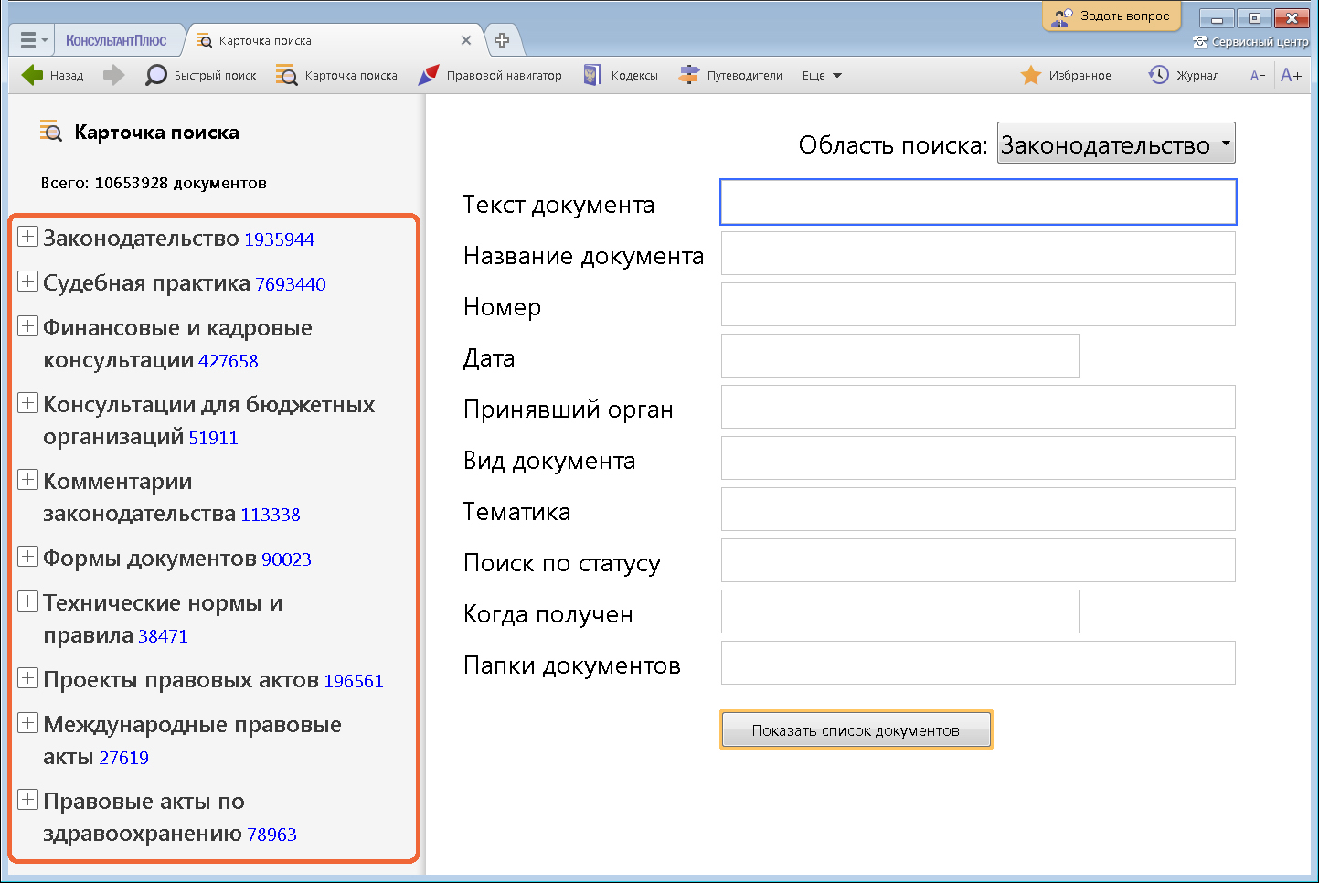1319x883 pixels.
Task: Click the КонсультантПлюс home tab
Action: pos(116,40)
